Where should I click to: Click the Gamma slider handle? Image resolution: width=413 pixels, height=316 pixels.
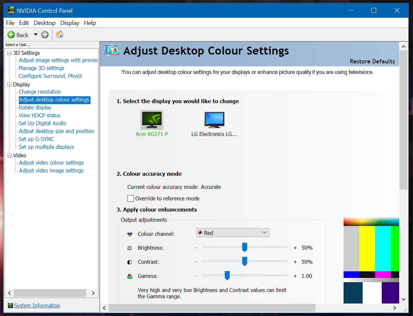point(227,276)
